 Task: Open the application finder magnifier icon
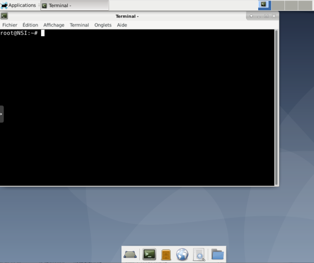(199, 255)
